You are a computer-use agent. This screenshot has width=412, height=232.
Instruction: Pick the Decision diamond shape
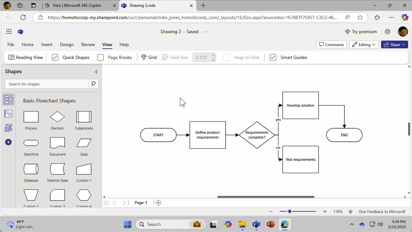click(57, 117)
